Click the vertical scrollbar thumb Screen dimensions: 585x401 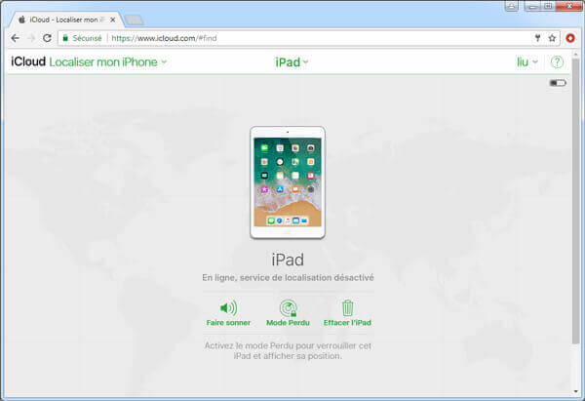[x=576, y=202]
